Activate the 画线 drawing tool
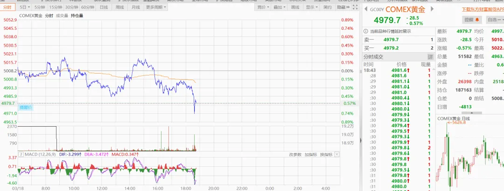The image size is (504, 191). tap(295, 7)
